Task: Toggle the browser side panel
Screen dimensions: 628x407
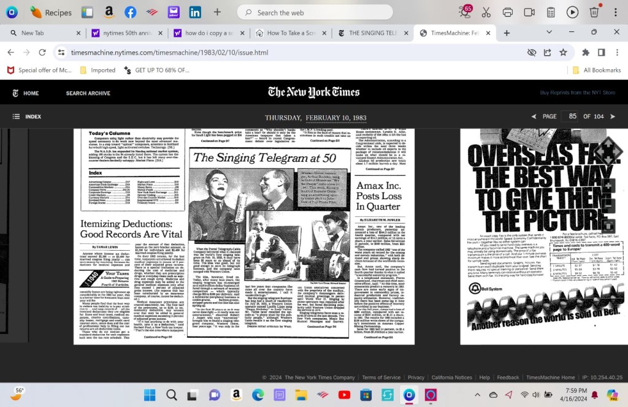Action: tap(601, 53)
